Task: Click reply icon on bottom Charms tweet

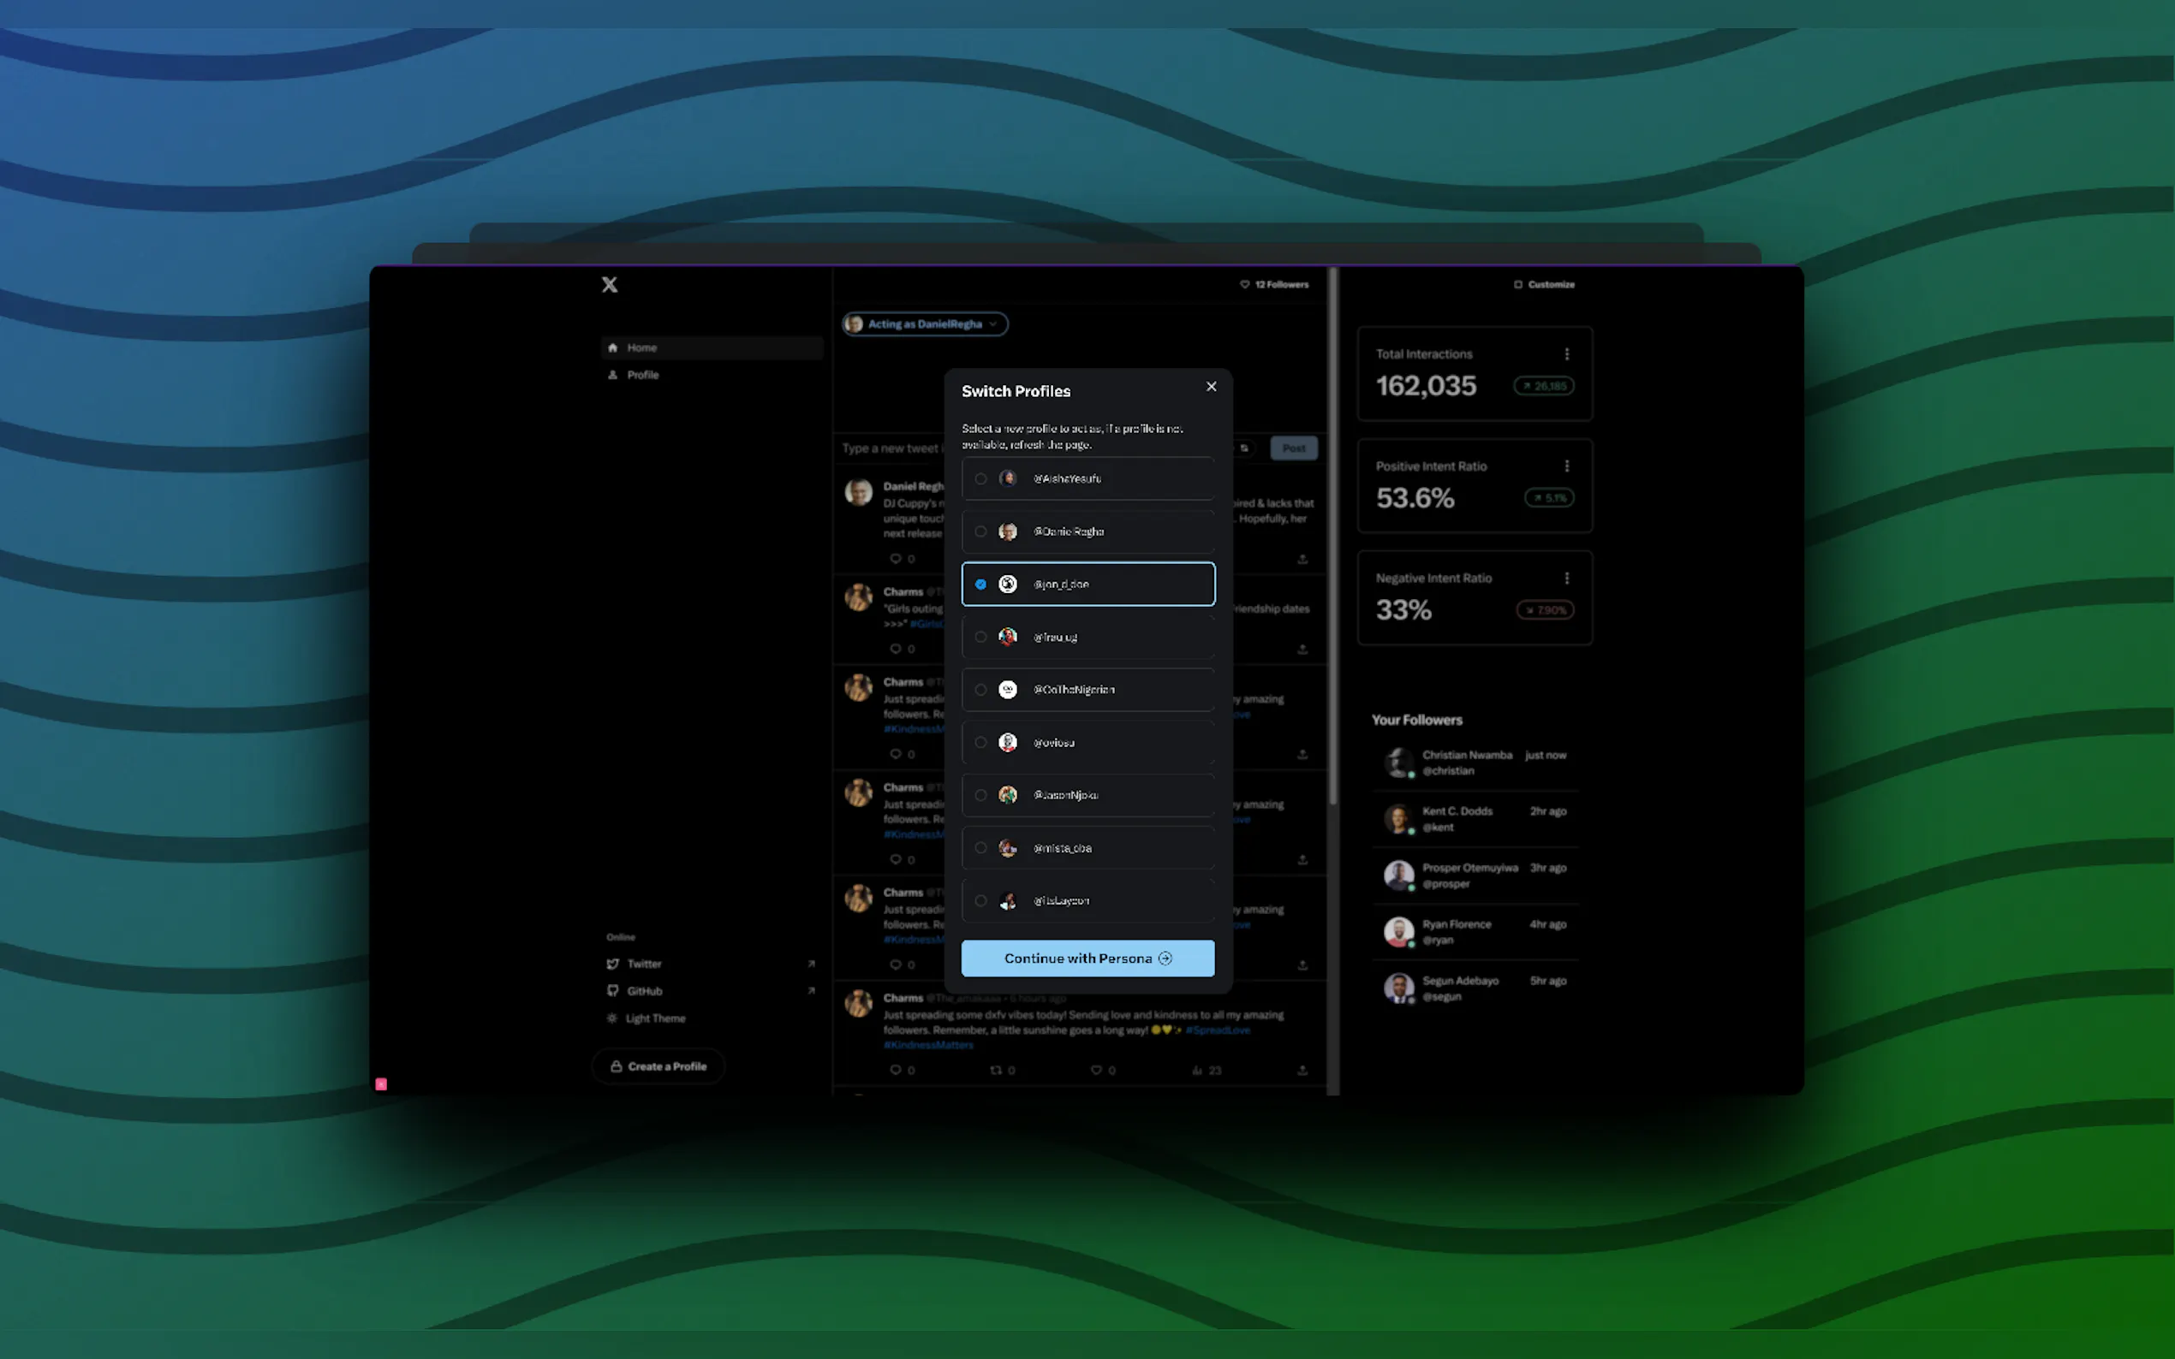Action: click(896, 1070)
